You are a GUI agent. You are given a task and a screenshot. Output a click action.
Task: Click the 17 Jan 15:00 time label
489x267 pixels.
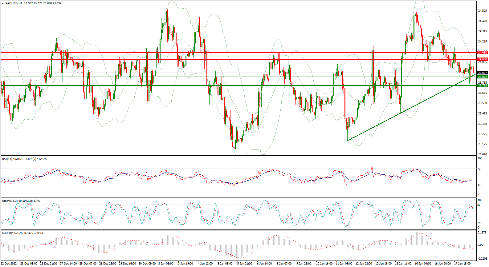pyautogui.click(x=463, y=264)
